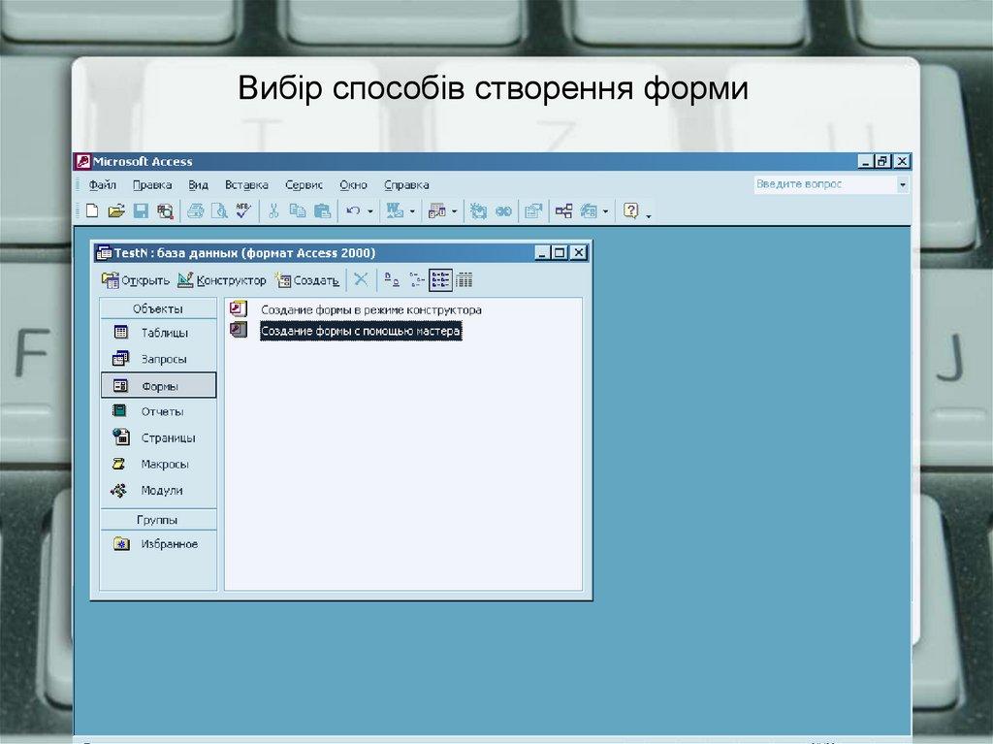The height and width of the screenshot is (744, 993).
Task: Click the Создать button
Action: tap(305, 279)
